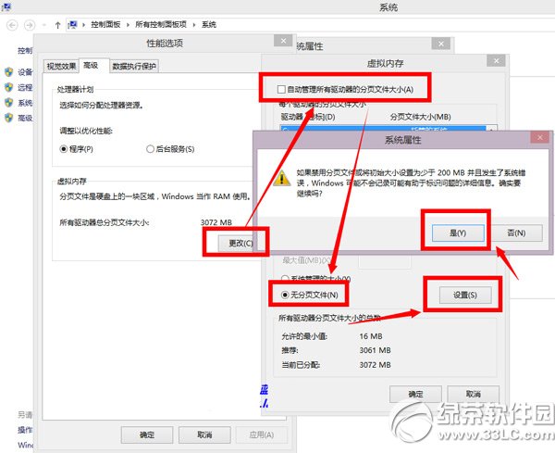Expand the chevron after 控制面板 breadcrumb
Image resolution: width=555 pixels, height=453 pixels.
point(128,25)
